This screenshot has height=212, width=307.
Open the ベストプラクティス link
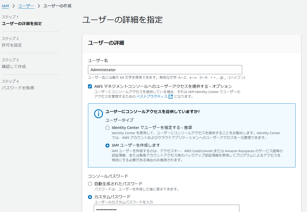152,96
